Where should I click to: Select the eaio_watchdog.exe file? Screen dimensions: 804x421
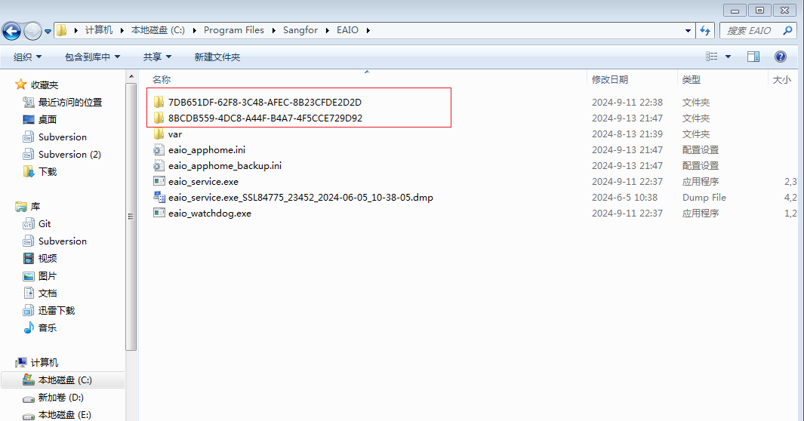pos(209,213)
